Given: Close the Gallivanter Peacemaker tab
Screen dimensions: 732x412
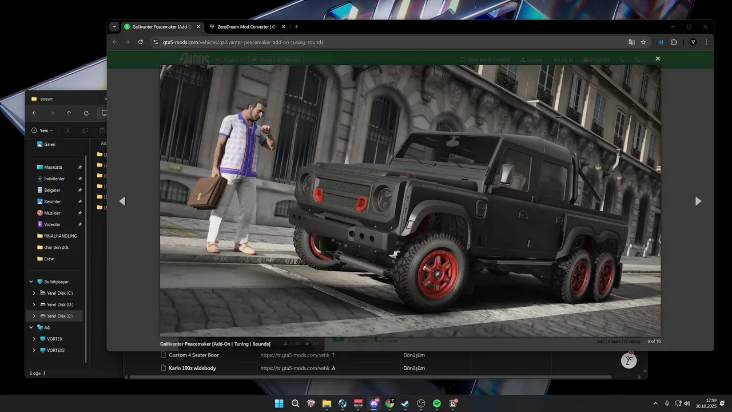Looking at the screenshot, I should click(198, 26).
